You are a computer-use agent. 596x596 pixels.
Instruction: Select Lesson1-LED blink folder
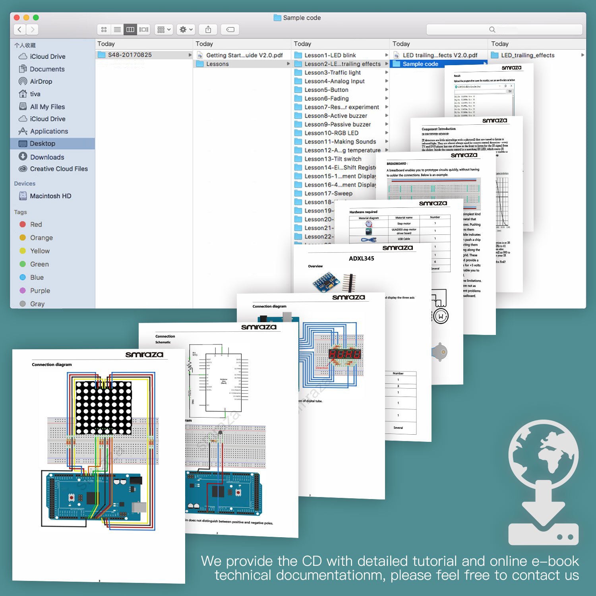(x=325, y=55)
